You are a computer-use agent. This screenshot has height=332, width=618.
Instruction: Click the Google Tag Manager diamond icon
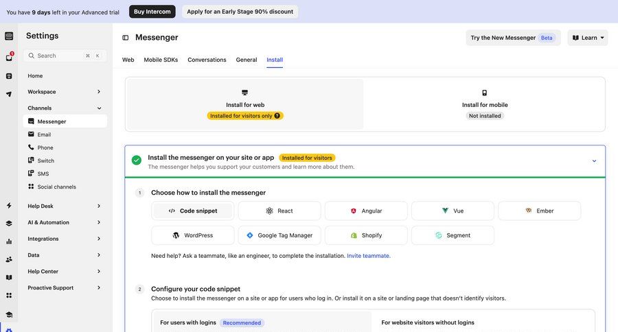click(249, 235)
